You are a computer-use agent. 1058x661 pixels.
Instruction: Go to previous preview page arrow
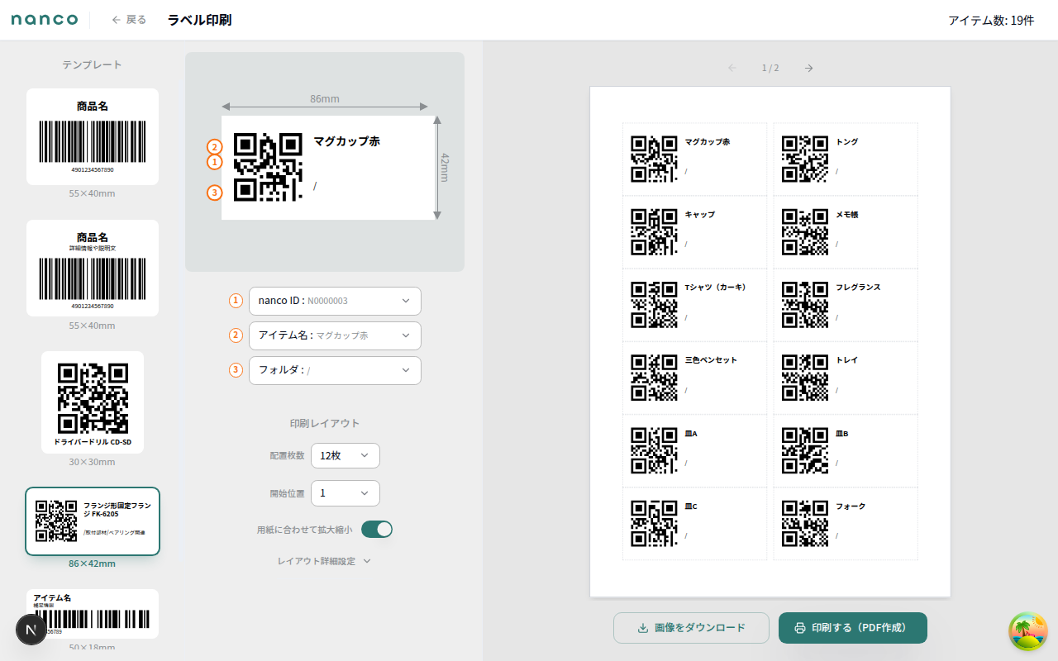[732, 68]
